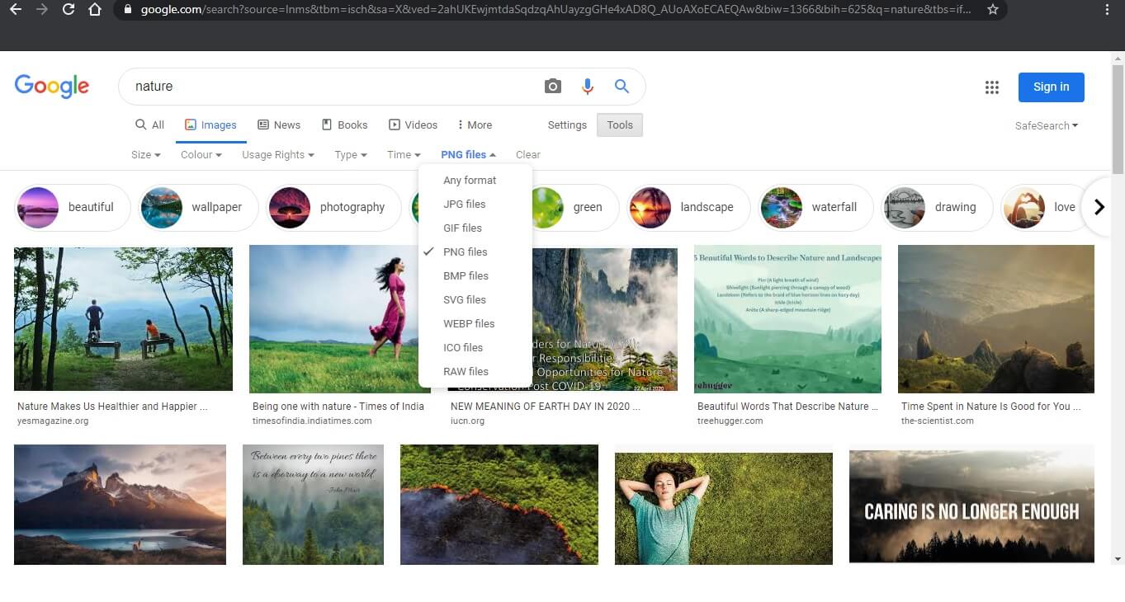This screenshot has height=602, width=1125.
Task: Start voice search with the microphone icon
Action: coord(587,86)
